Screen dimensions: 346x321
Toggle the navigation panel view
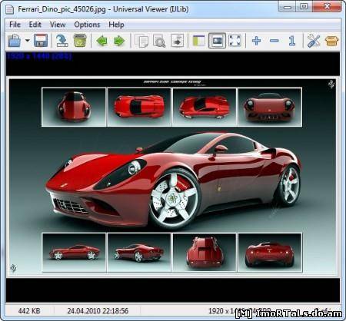199,41
